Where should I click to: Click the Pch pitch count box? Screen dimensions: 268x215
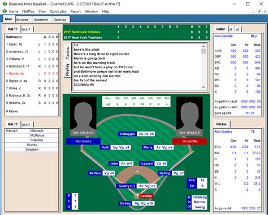(x=197, y=183)
